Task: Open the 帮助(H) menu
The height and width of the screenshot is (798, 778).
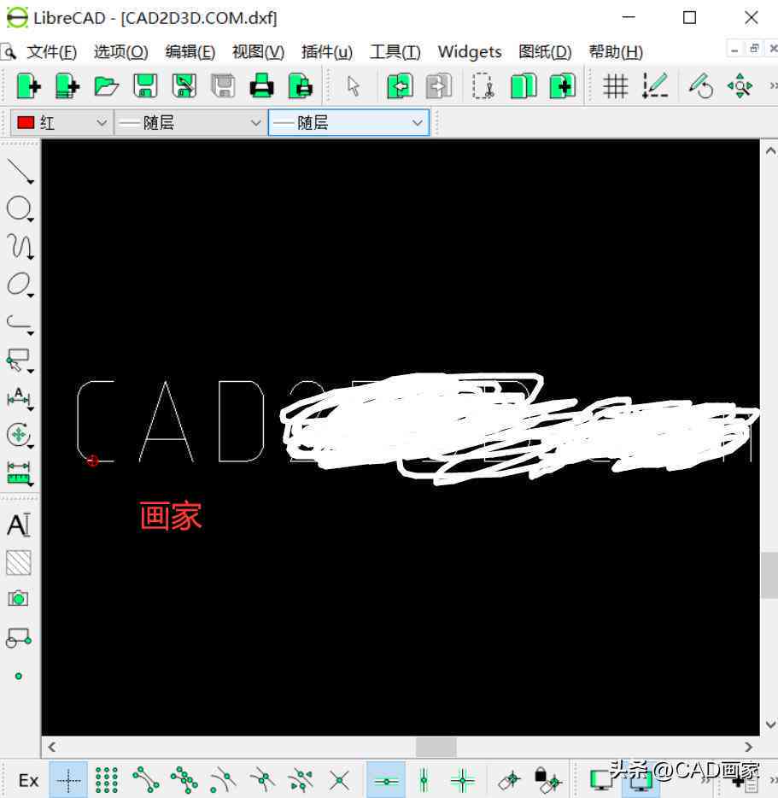Action: (x=616, y=52)
